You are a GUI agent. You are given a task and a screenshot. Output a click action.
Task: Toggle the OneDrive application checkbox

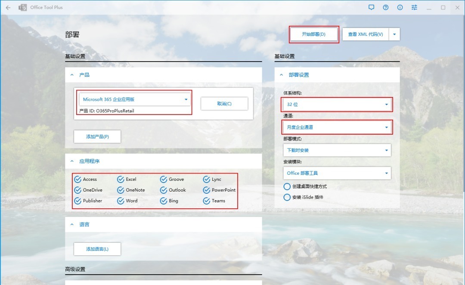tap(78, 190)
